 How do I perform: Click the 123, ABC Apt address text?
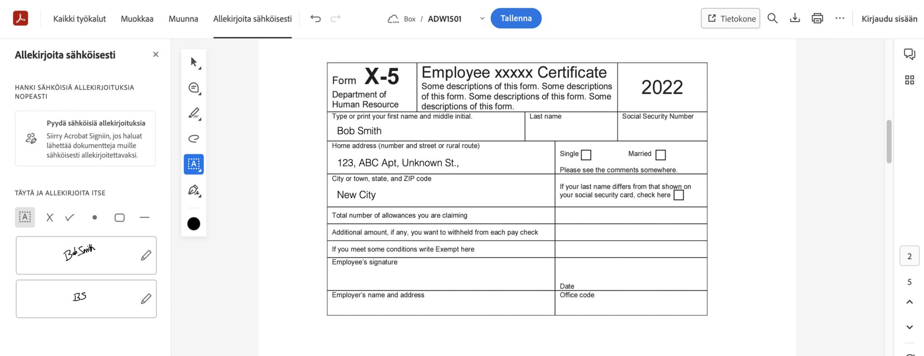398,163
